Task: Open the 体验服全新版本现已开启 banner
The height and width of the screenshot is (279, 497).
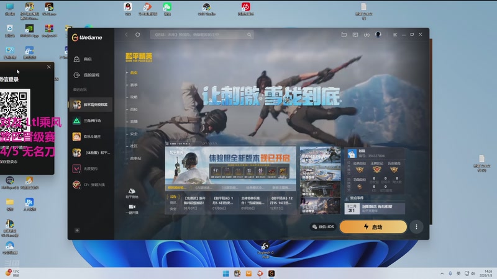Action: [230, 166]
